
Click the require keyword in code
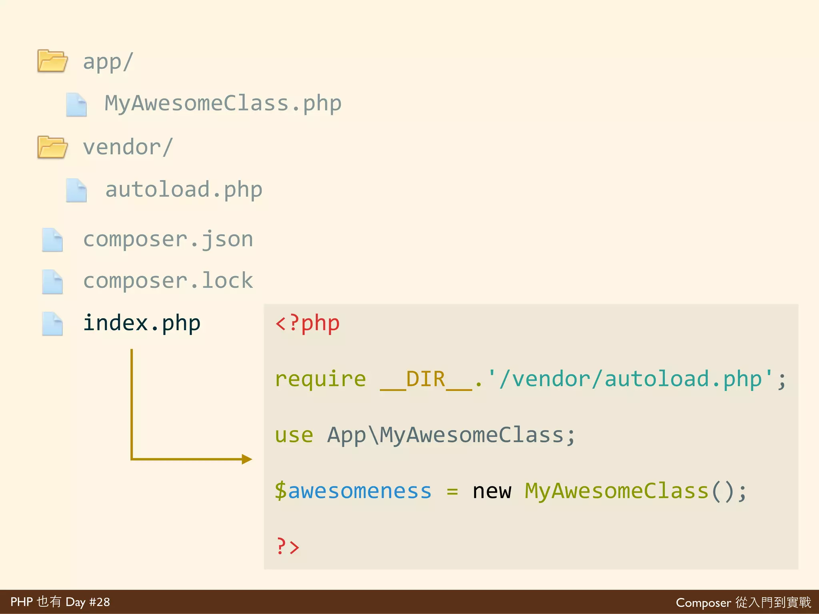tap(320, 379)
